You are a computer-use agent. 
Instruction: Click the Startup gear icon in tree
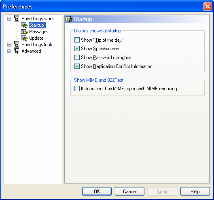pyautogui.click(x=24, y=25)
